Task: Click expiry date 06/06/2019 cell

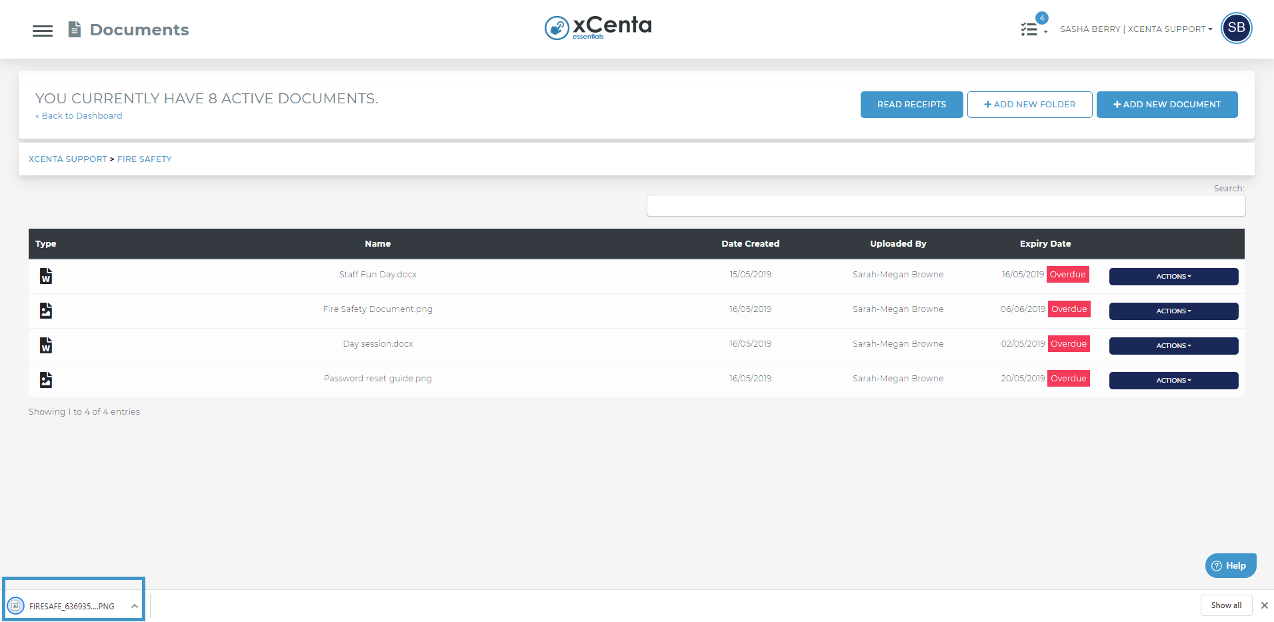Action: coord(1023,309)
